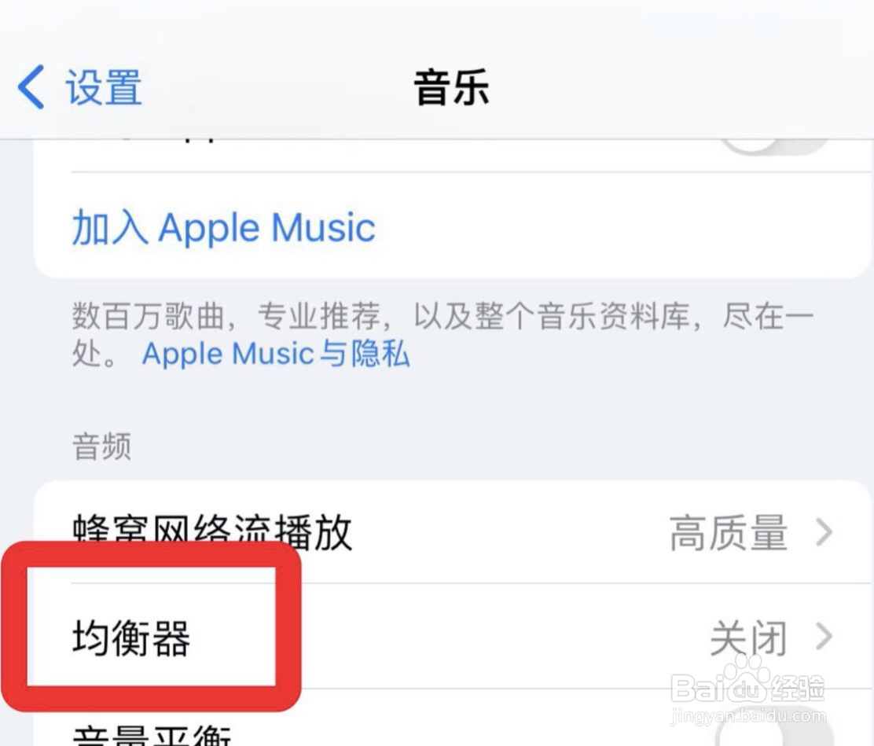
Task: Click the jingyan.baidu.com watermark URL
Action: (x=748, y=716)
